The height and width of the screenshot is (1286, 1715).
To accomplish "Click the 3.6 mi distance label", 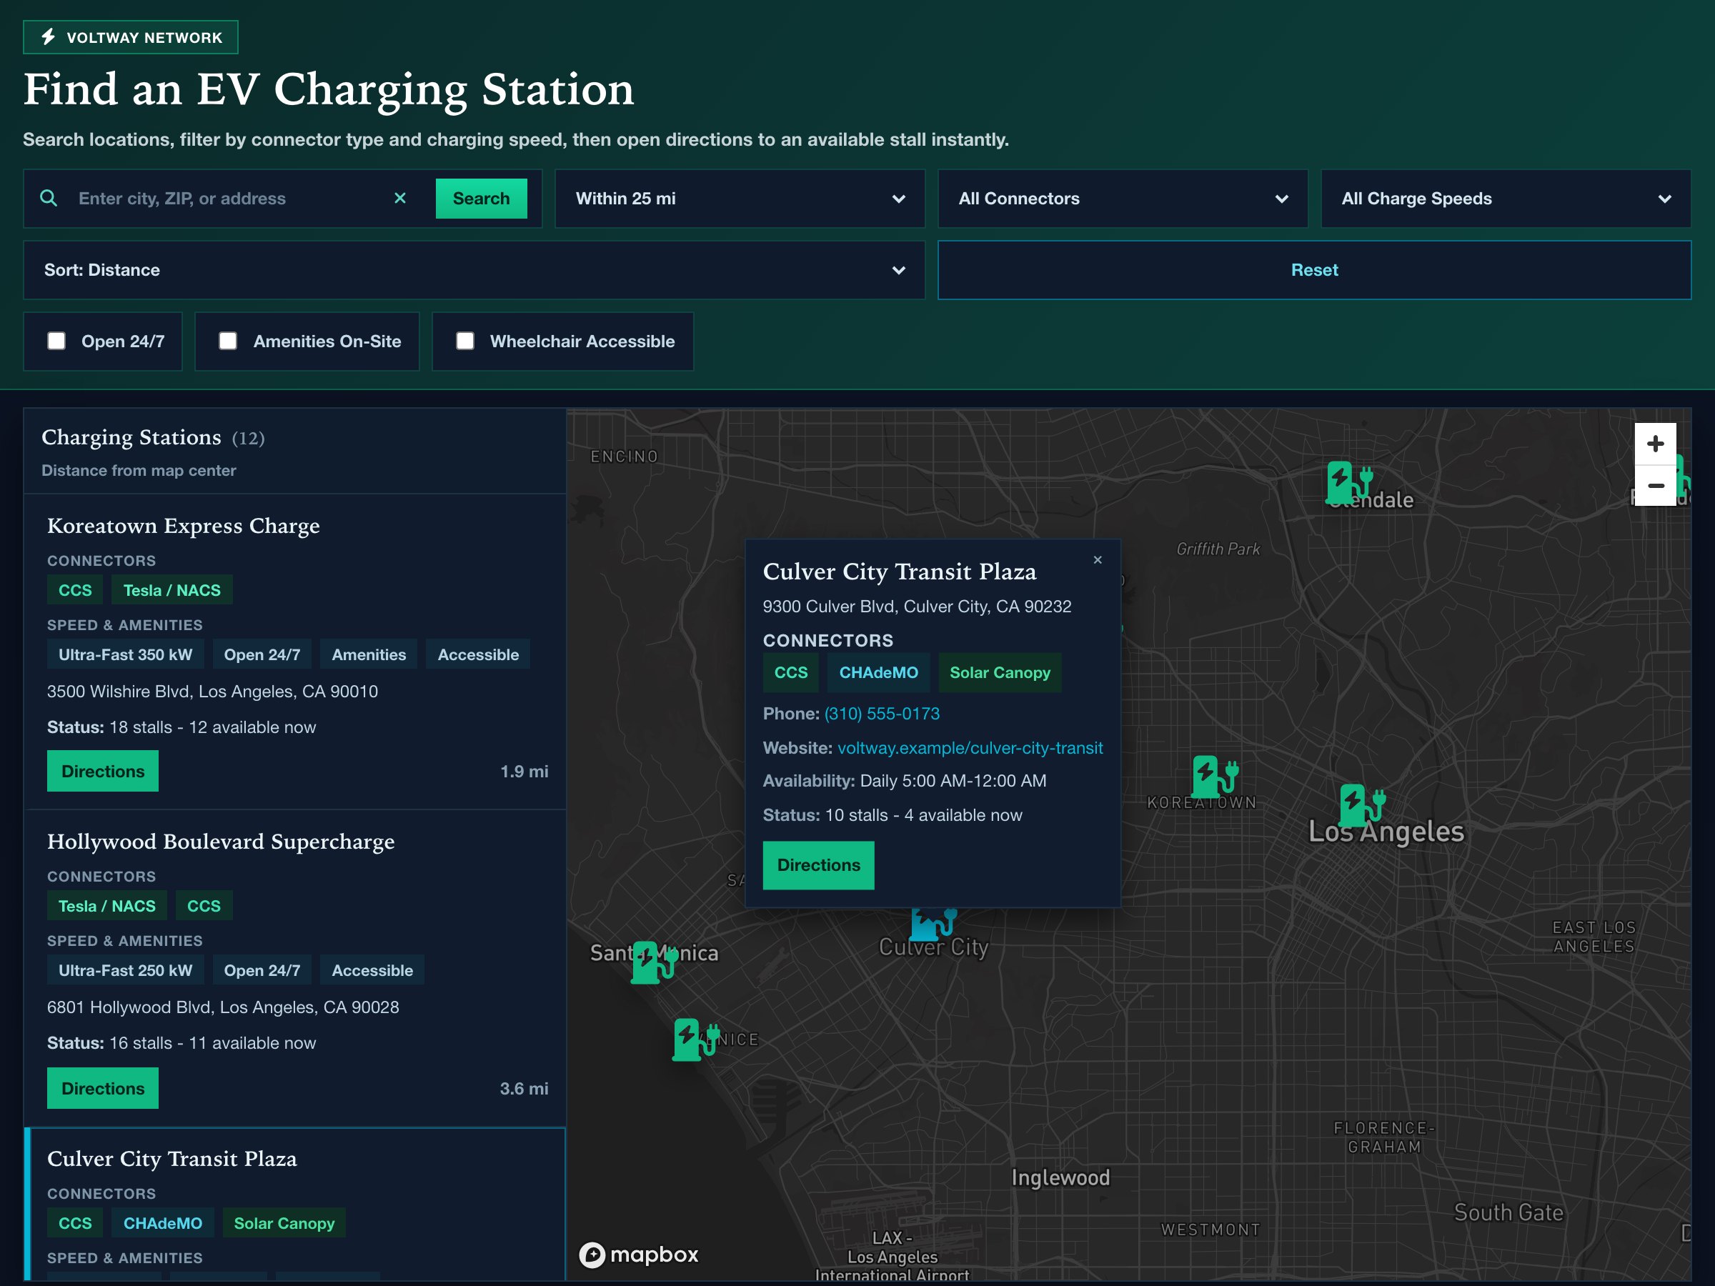I will coord(524,1088).
